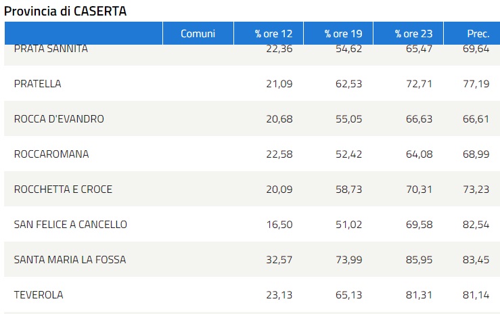Select Rocchetta e Croce's 58,73 value
500x314 pixels.
click(x=349, y=189)
